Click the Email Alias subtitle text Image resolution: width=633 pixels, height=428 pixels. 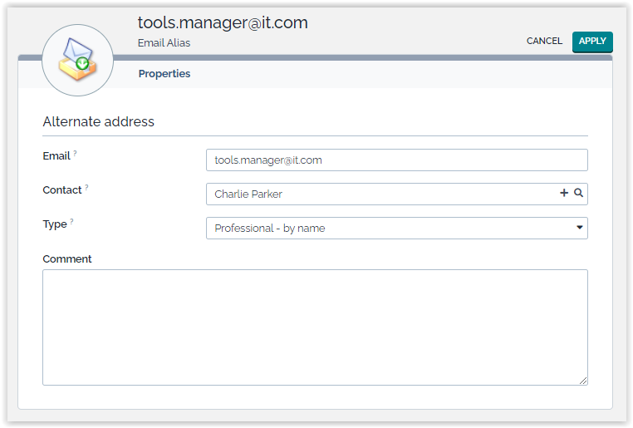coord(164,43)
